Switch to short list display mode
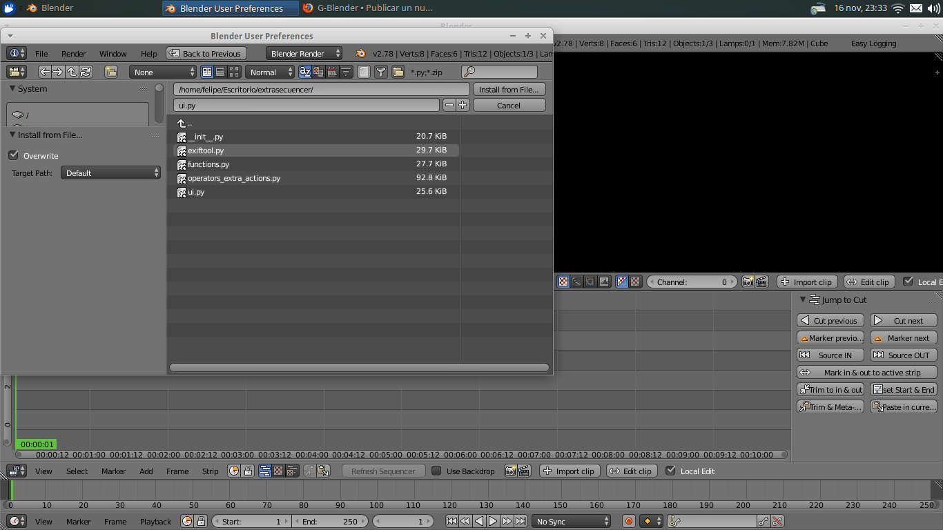This screenshot has width=943, height=530. click(x=207, y=72)
